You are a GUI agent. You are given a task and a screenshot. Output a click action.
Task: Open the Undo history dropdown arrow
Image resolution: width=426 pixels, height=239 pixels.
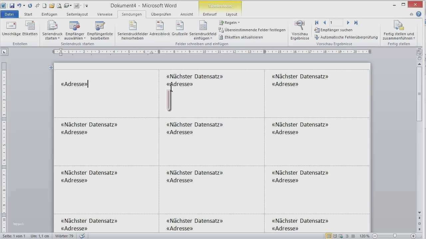pos(24,6)
